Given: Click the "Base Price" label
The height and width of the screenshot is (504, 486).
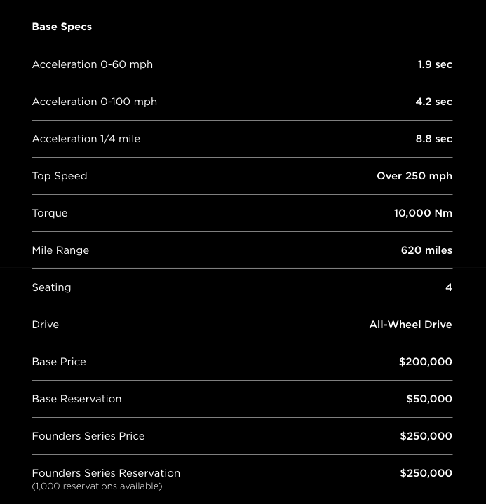Looking at the screenshot, I should tap(59, 362).
